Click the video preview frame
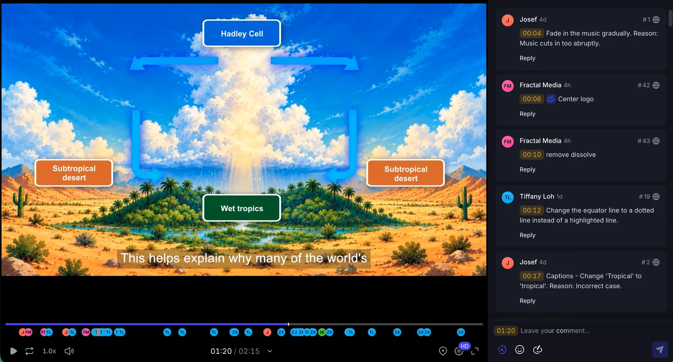 244,140
